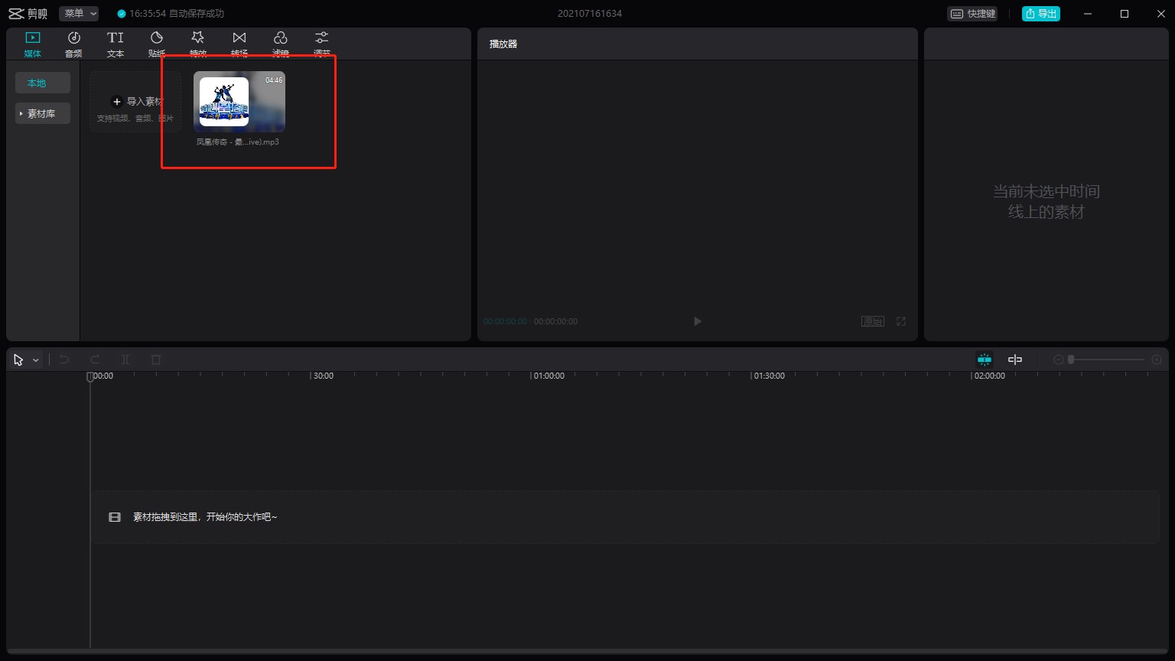The height and width of the screenshot is (661, 1175).
Task: Click the 剪映 logo icon
Action: [17, 13]
